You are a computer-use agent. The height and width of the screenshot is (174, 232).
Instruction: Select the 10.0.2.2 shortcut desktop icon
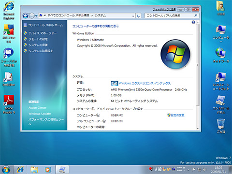pyautogui.click(x=221, y=81)
